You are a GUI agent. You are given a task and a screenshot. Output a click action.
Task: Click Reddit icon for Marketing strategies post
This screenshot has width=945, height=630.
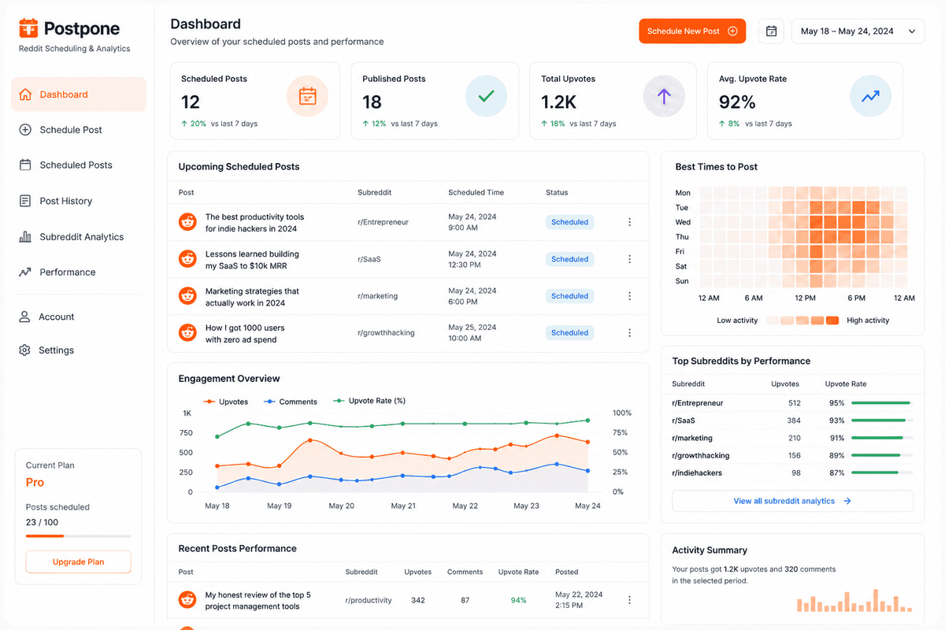pyautogui.click(x=187, y=296)
